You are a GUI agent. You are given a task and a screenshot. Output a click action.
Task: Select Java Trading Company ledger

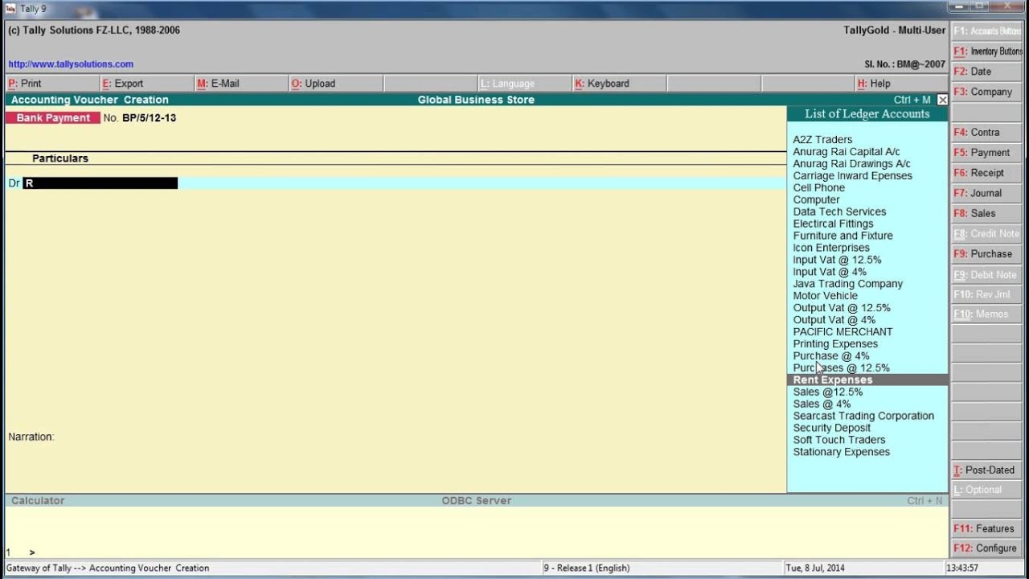click(x=847, y=284)
